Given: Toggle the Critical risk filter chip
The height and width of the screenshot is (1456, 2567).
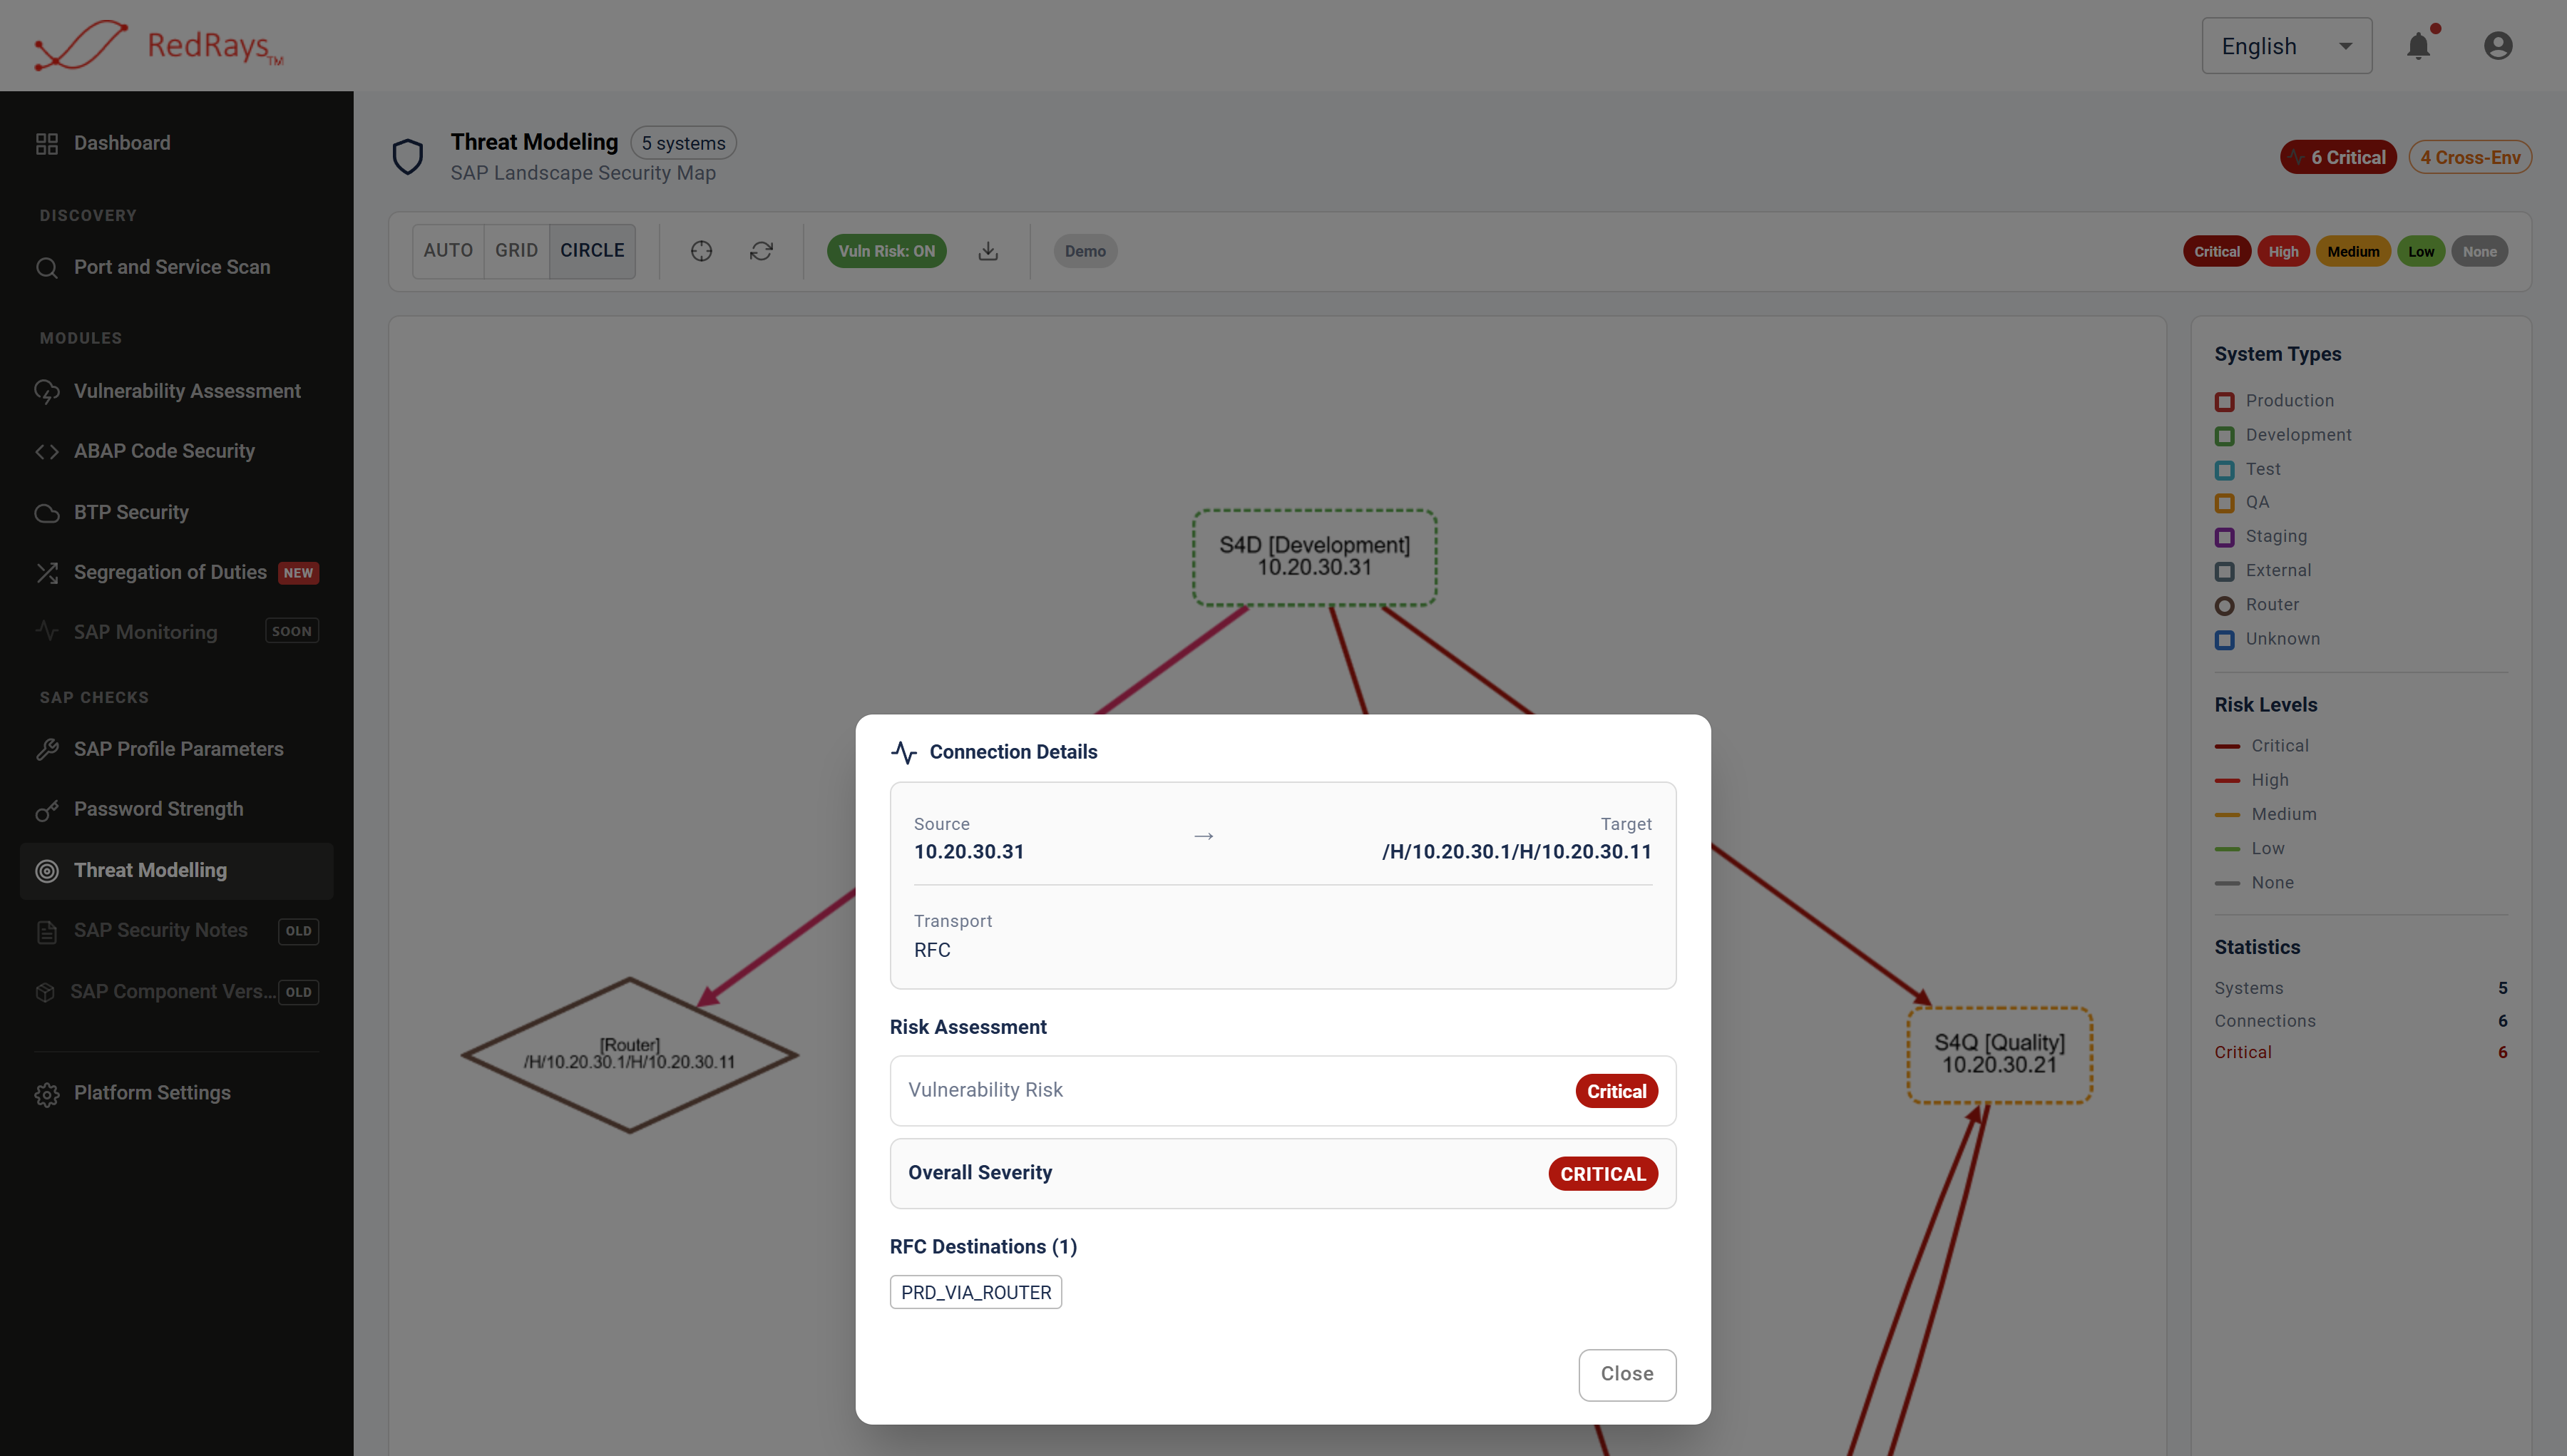Looking at the screenshot, I should point(2217,252).
